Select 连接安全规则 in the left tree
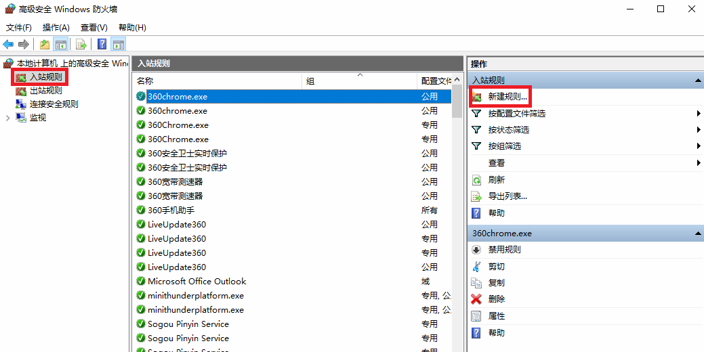 pyautogui.click(x=54, y=104)
